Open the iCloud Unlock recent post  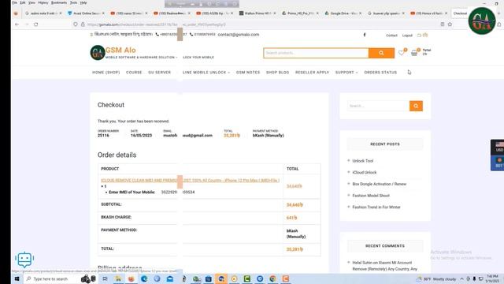[364, 172]
